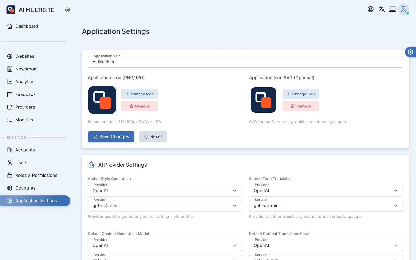
Task: Open the floating settings gear tab
Action: pos(411,52)
